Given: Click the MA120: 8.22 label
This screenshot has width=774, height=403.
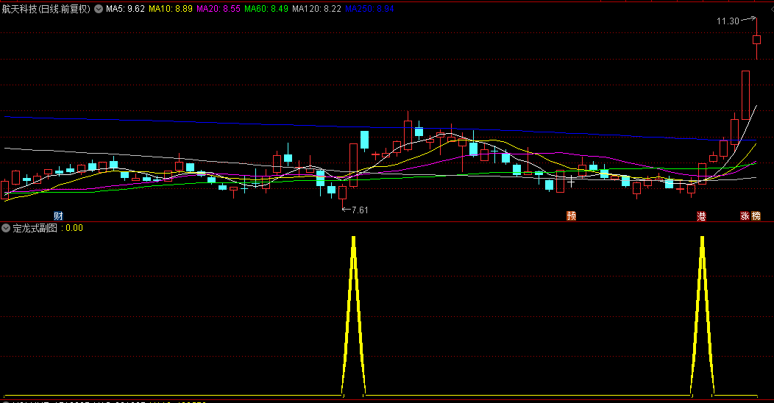Looking at the screenshot, I should point(316,9).
